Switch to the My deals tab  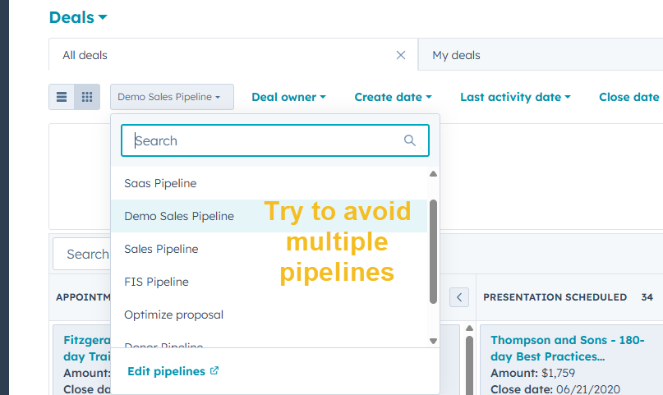456,55
